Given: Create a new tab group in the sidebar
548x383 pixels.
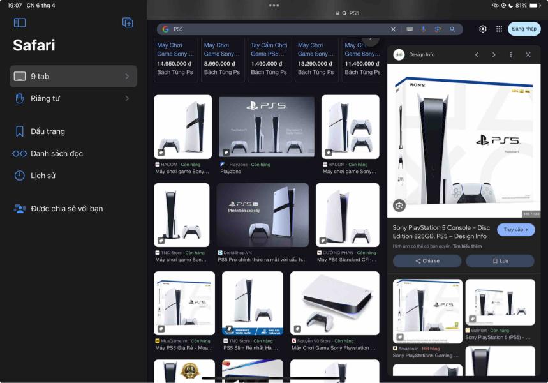Looking at the screenshot, I should click(x=128, y=23).
